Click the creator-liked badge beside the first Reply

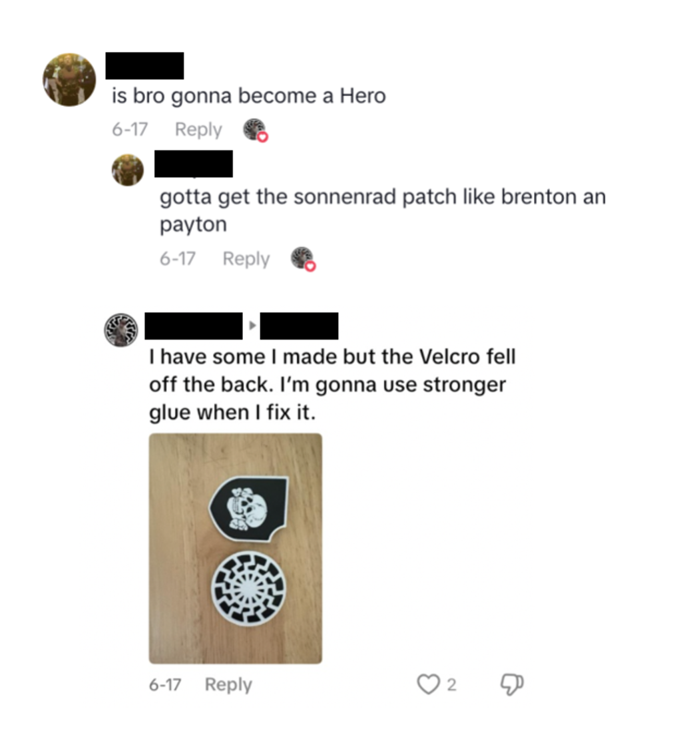[x=256, y=130]
